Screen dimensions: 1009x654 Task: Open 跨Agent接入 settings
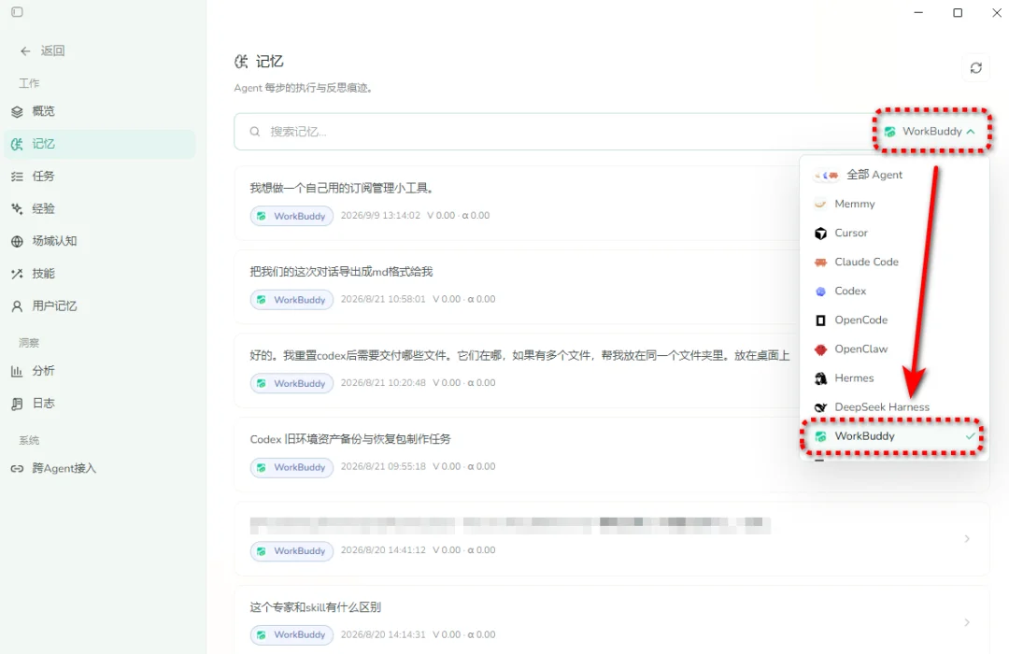click(100, 468)
